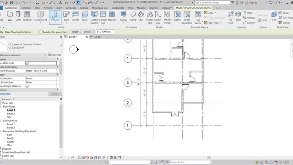Click the Apply button in Properties
Image resolution: width=293 pixels, height=165 pixels.
tap(55, 94)
